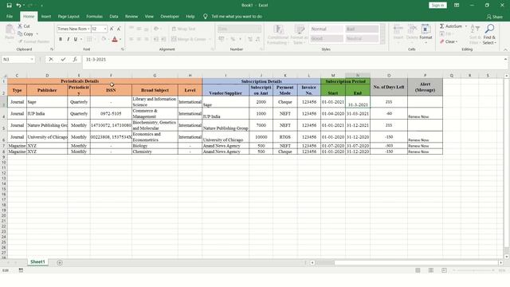Switch to the Review tab

(131, 16)
